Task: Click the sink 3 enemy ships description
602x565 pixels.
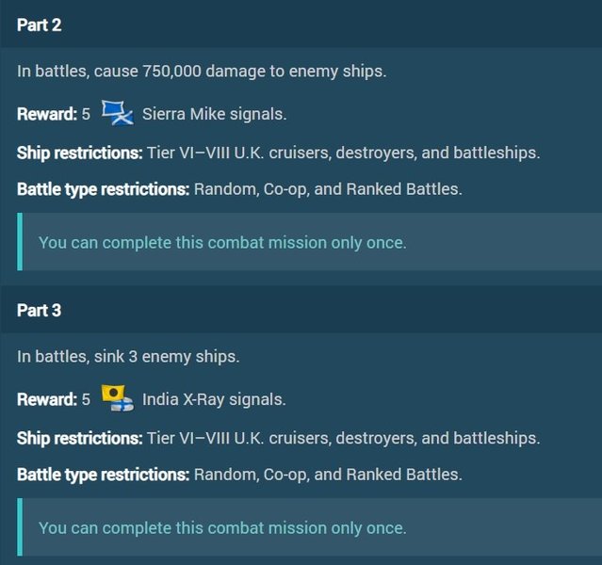Action: [x=128, y=357]
